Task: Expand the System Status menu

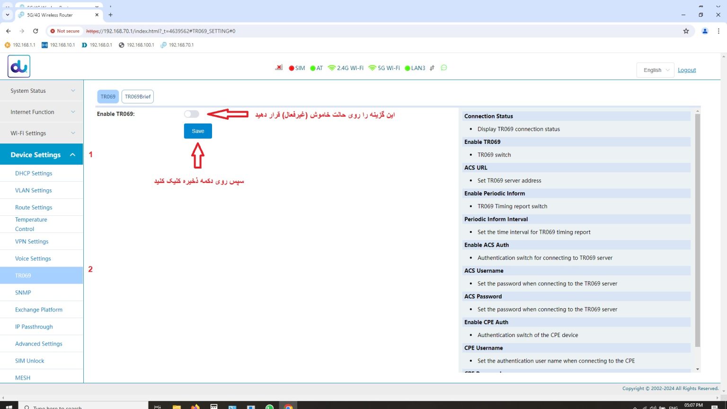Action: pyautogui.click(x=42, y=91)
